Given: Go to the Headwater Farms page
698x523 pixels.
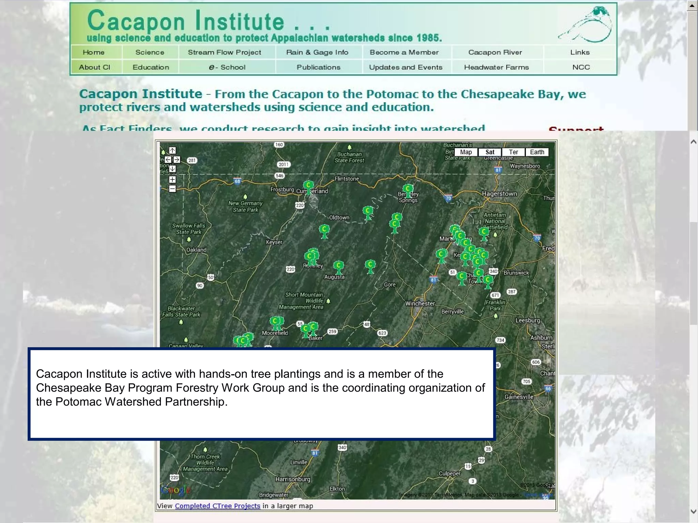Looking at the screenshot, I should coord(496,67).
